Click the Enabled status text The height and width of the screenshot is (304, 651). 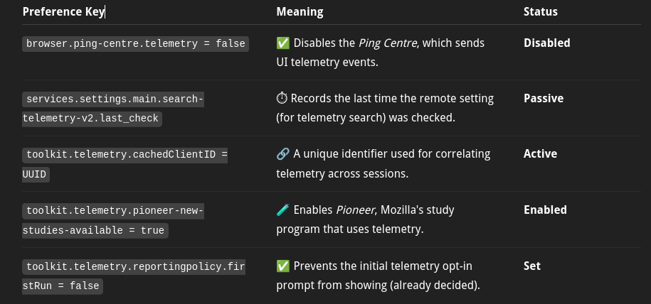coord(545,210)
